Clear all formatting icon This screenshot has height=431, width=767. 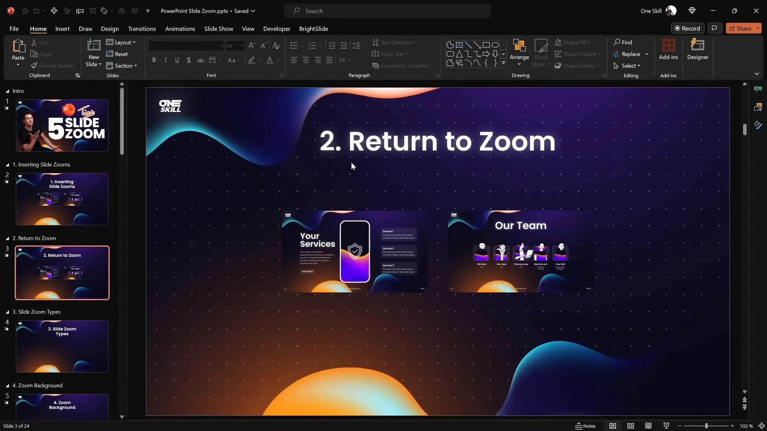276,46
